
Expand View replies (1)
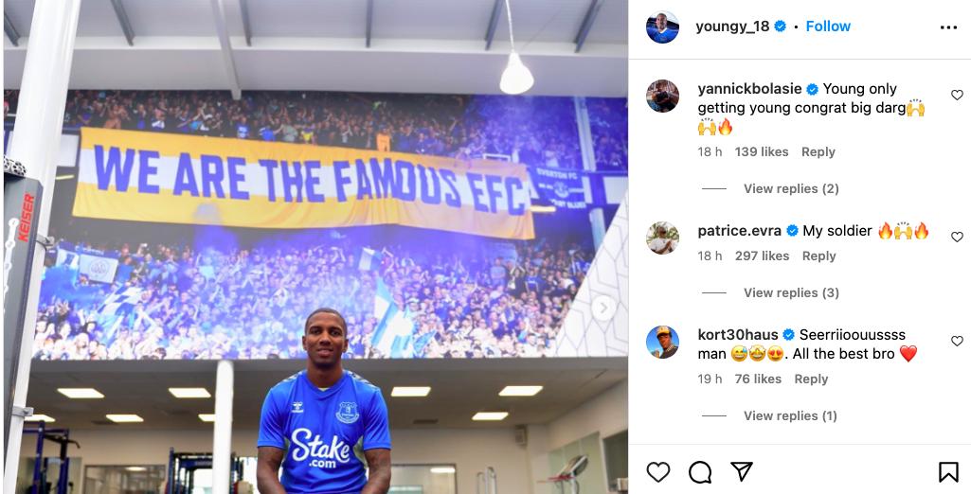point(790,415)
